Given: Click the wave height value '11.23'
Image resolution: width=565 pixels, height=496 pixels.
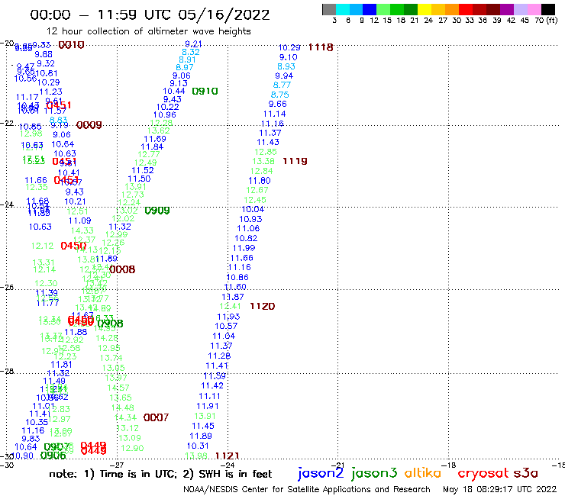Looking at the screenshot, I should [51, 92].
